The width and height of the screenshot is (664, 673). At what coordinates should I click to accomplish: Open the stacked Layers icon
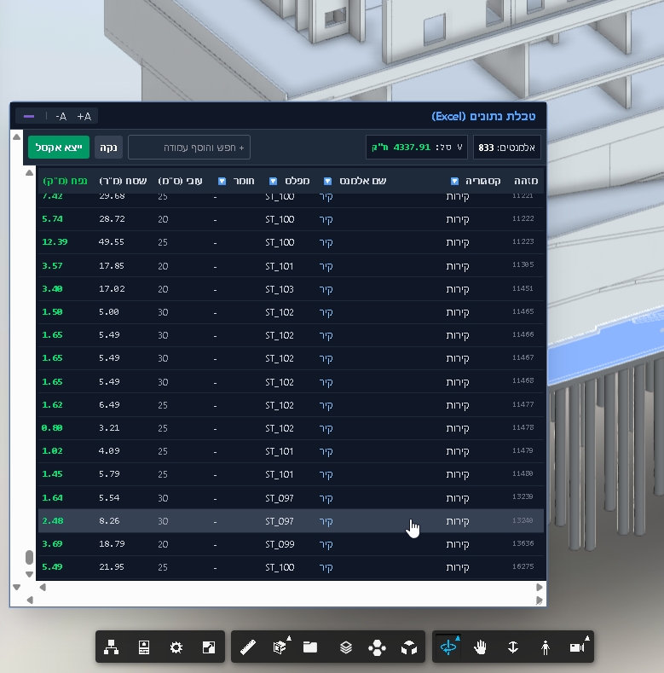[x=346, y=647]
